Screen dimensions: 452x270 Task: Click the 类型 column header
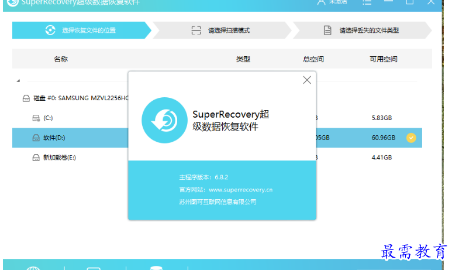(243, 59)
